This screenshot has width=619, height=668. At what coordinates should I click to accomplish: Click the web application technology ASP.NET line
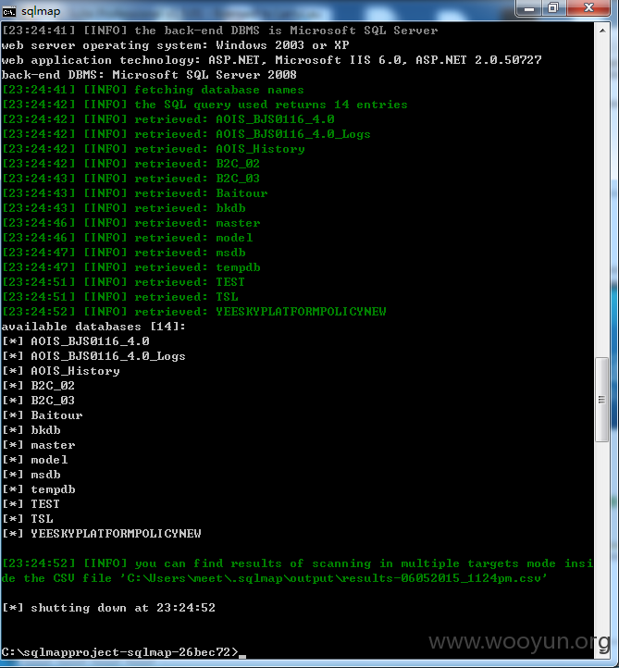point(271,60)
